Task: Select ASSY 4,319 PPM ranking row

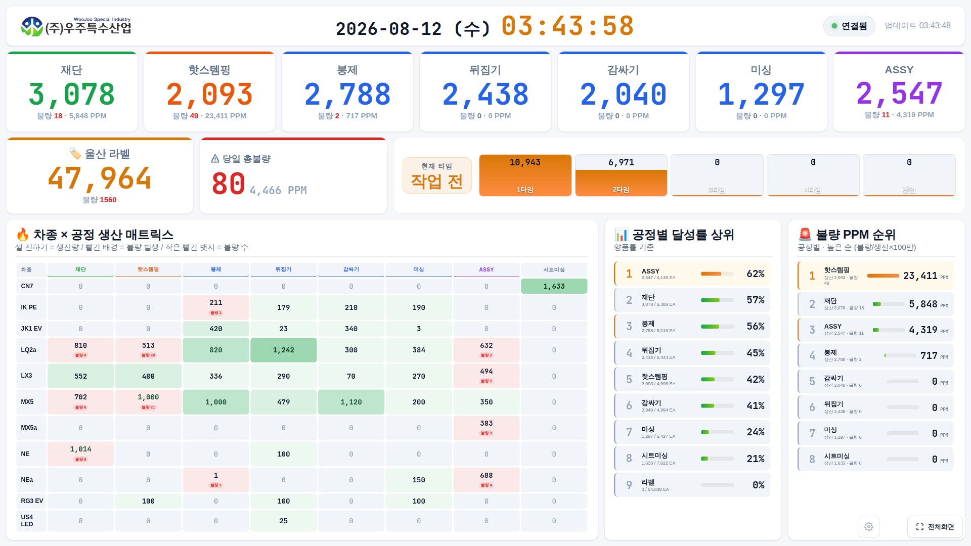Action: click(x=875, y=330)
